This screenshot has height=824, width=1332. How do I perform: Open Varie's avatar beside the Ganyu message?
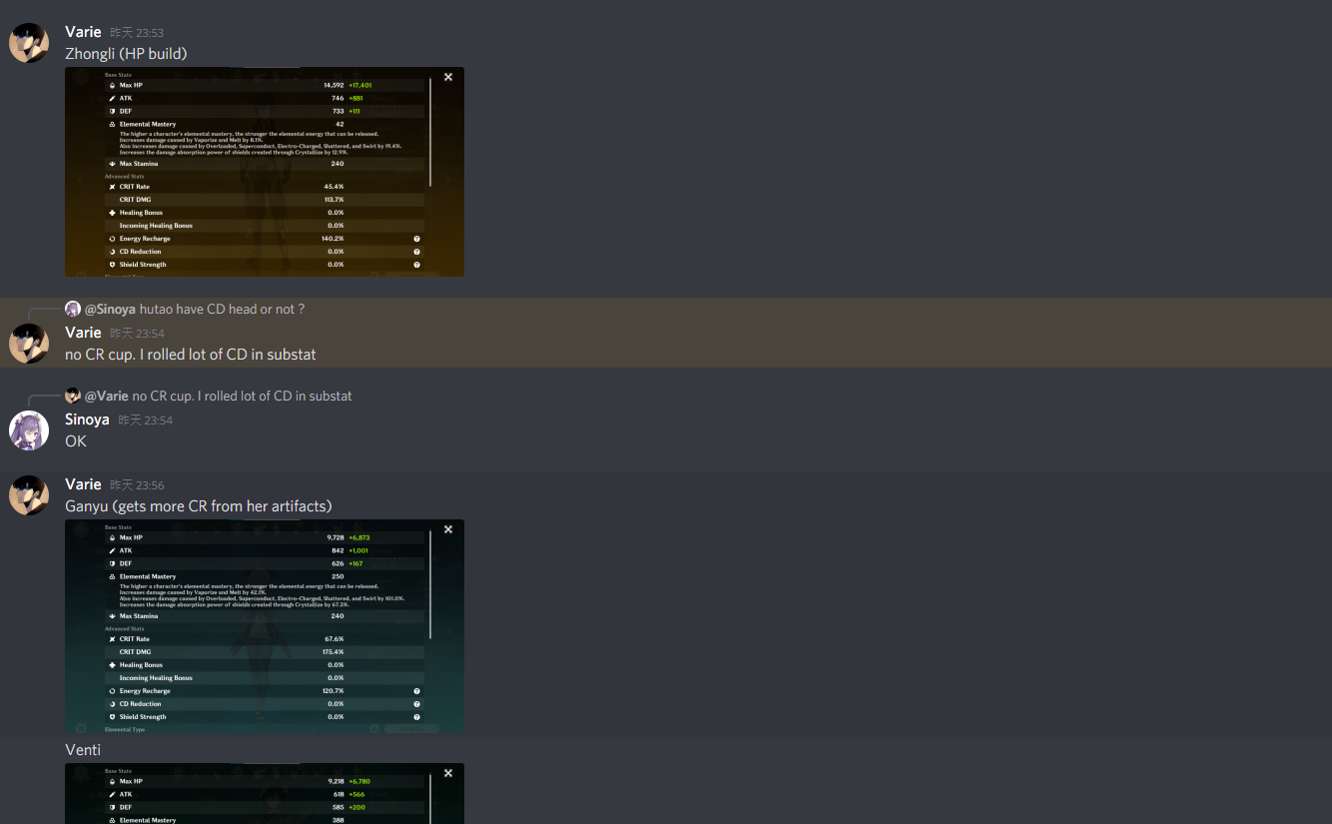[29, 495]
